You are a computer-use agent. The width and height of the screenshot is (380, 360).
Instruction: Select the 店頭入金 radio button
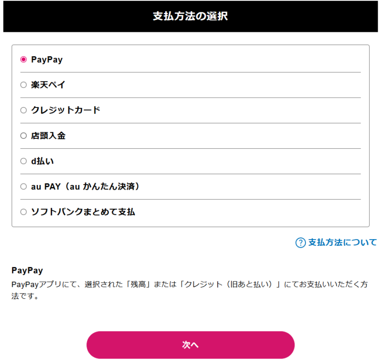pyautogui.click(x=23, y=136)
